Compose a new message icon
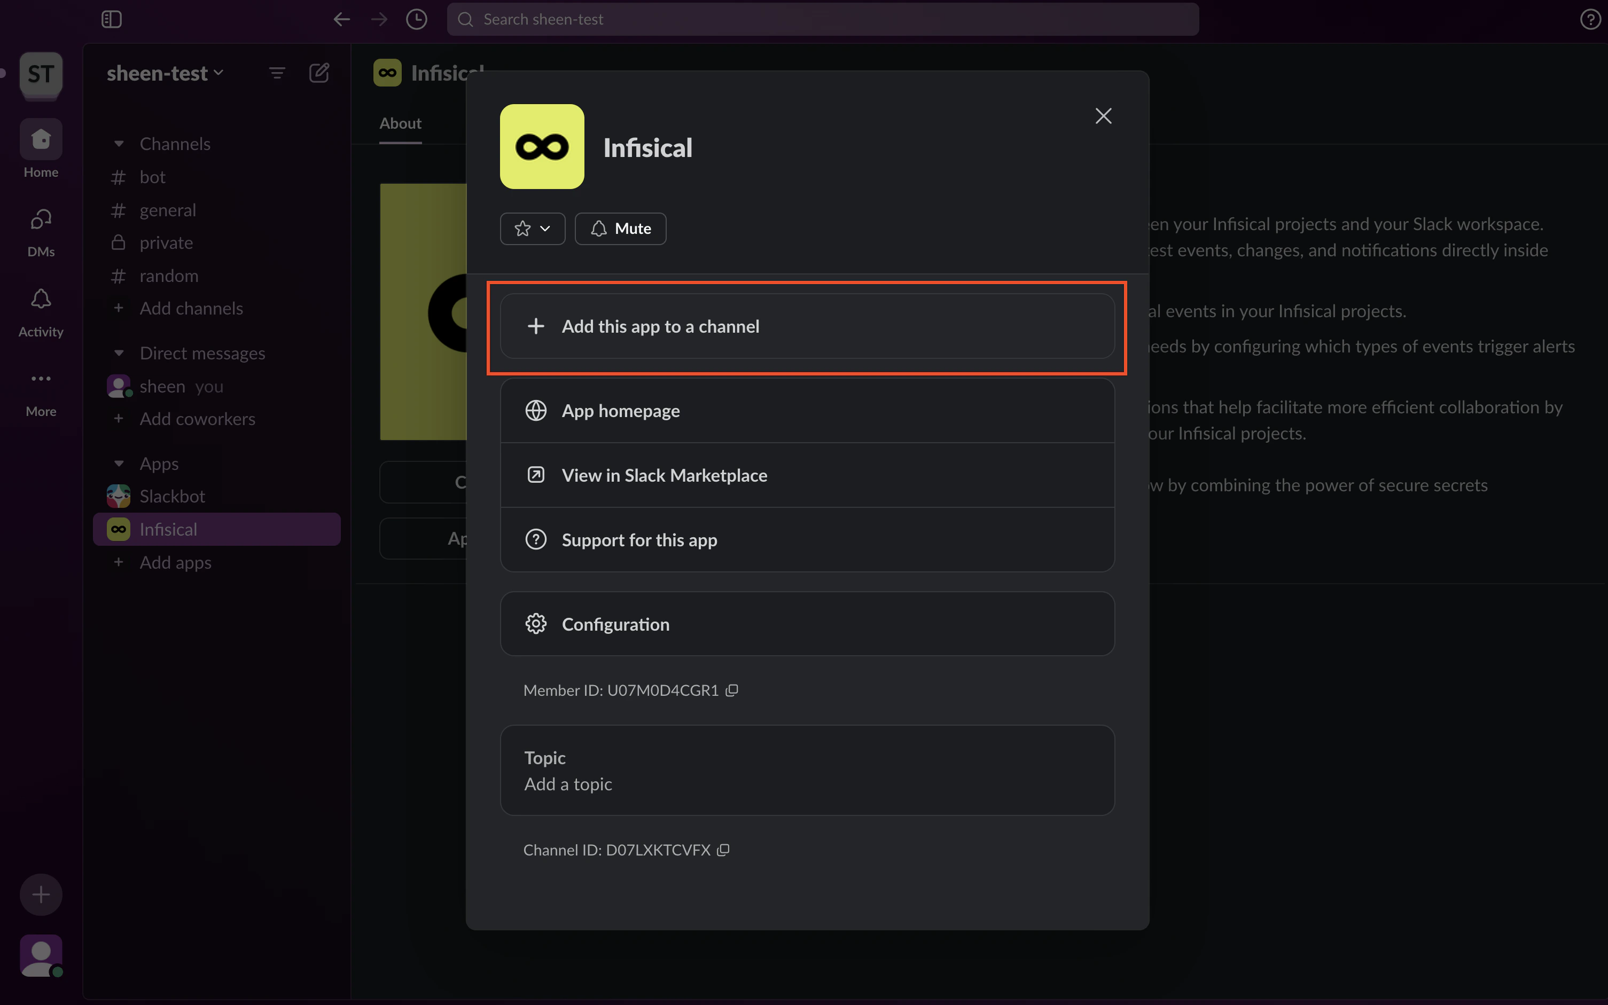This screenshot has height=1005, width=1608. pos(319,73)
